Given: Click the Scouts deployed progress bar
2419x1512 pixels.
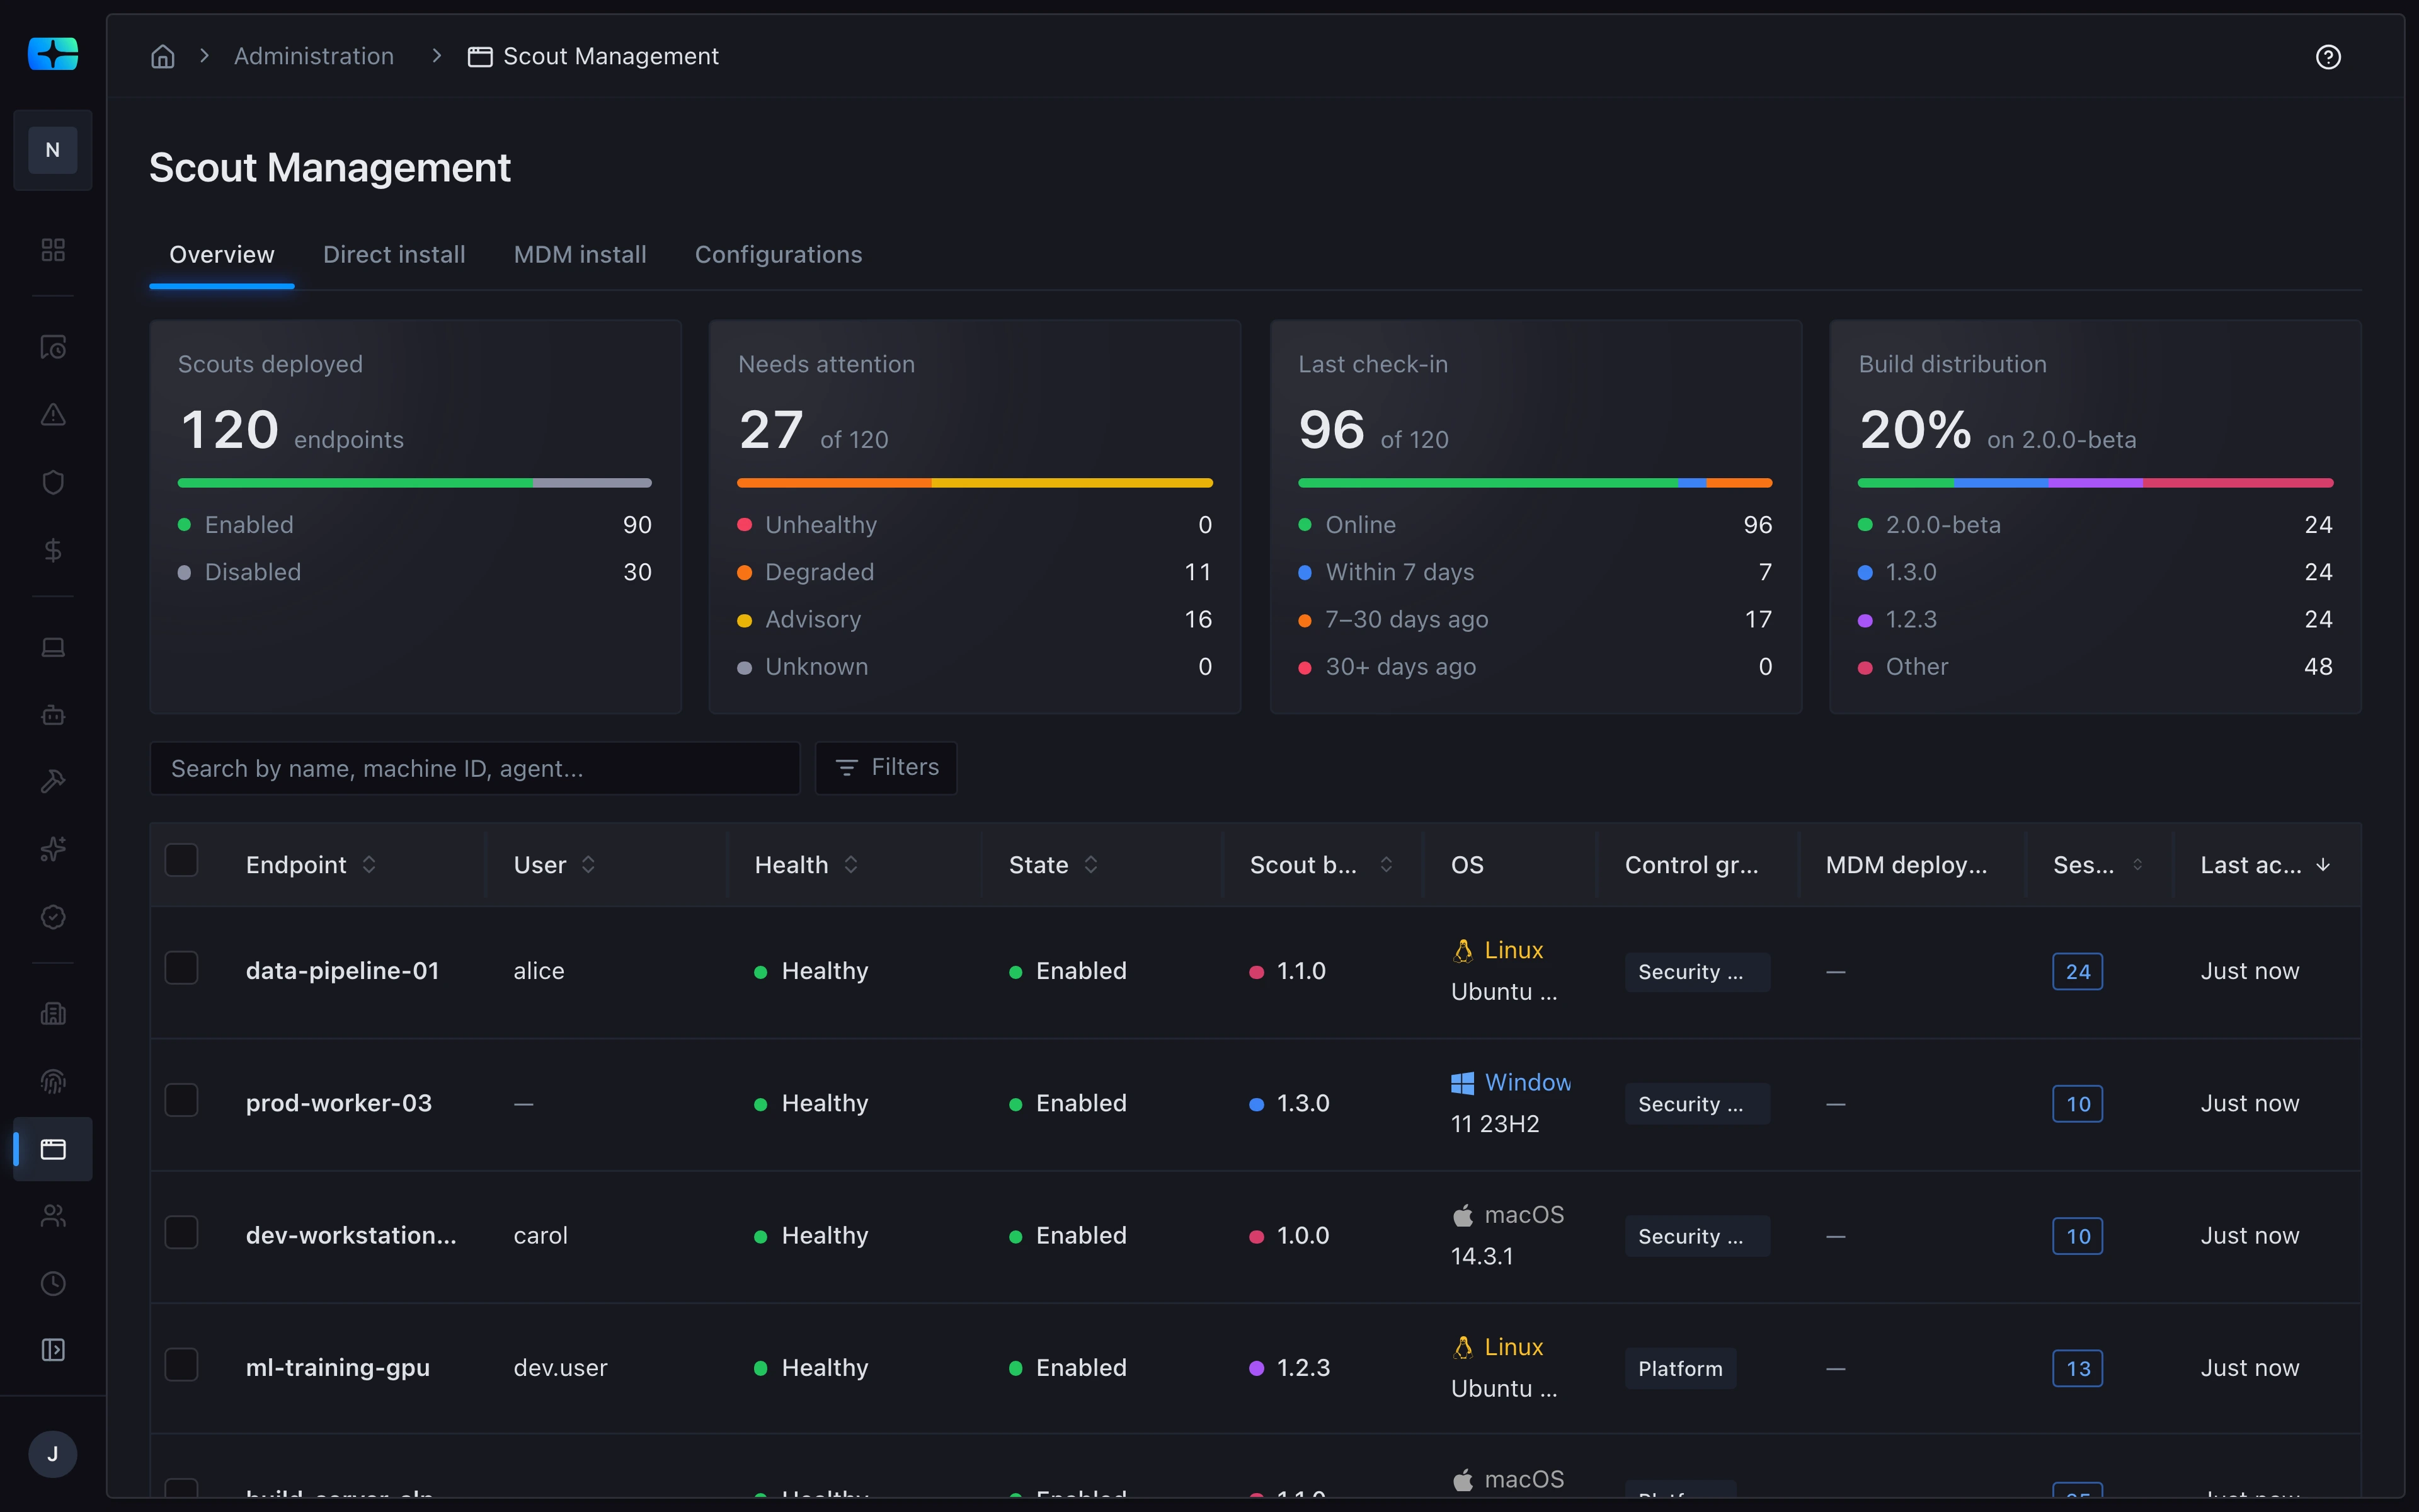Looking at the screenshot, I should point(415,483).
